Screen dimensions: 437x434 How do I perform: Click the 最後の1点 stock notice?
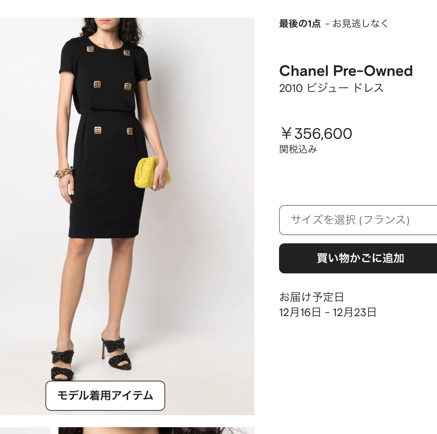pos(300,24)
